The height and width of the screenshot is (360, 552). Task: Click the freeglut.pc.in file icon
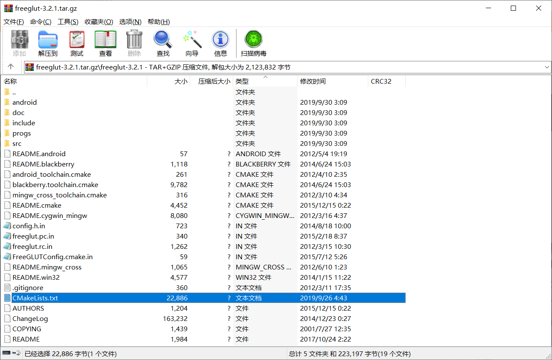pos(7,236)
